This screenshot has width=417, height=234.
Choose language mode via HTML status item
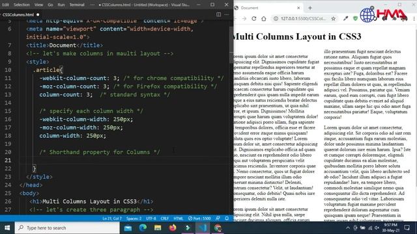[x=178, y=218]
